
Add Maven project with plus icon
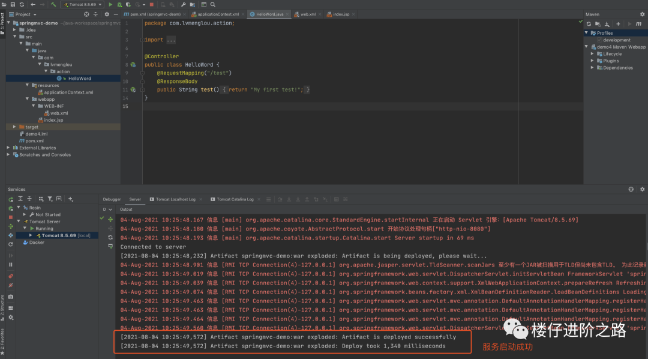[618, 24]
